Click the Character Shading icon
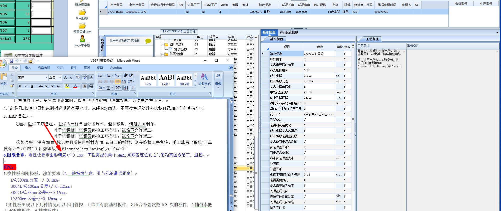This screenshot has width=501, height=211. pos(85,86)
